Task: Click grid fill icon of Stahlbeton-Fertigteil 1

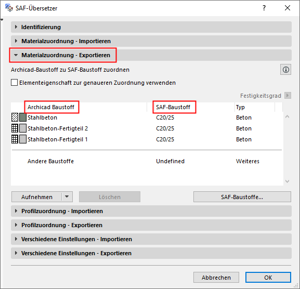Action: pyautogui.click(x=15, y=139)
